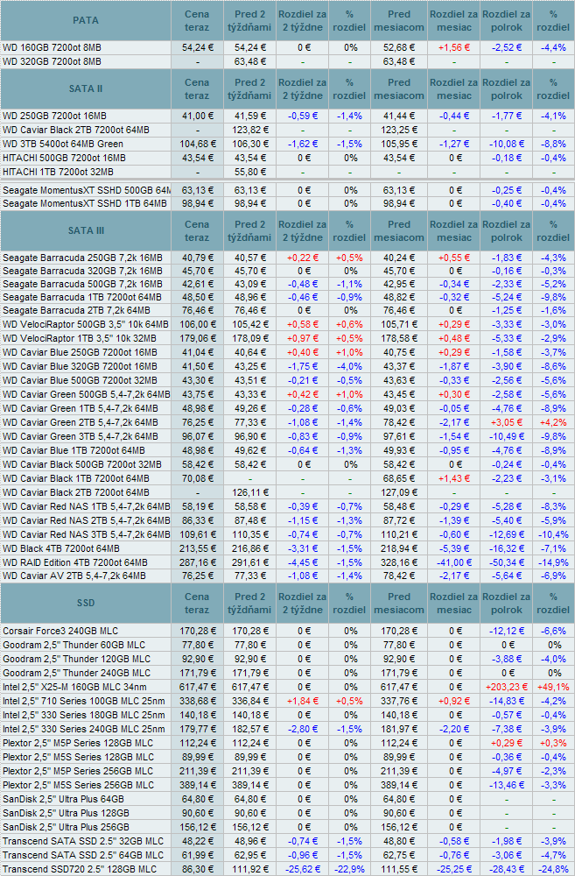Select Transcend SSD720 2.5" 128GB MLC name
The image size is (575, 876).
pyautogui.click(x=80, y=869)
